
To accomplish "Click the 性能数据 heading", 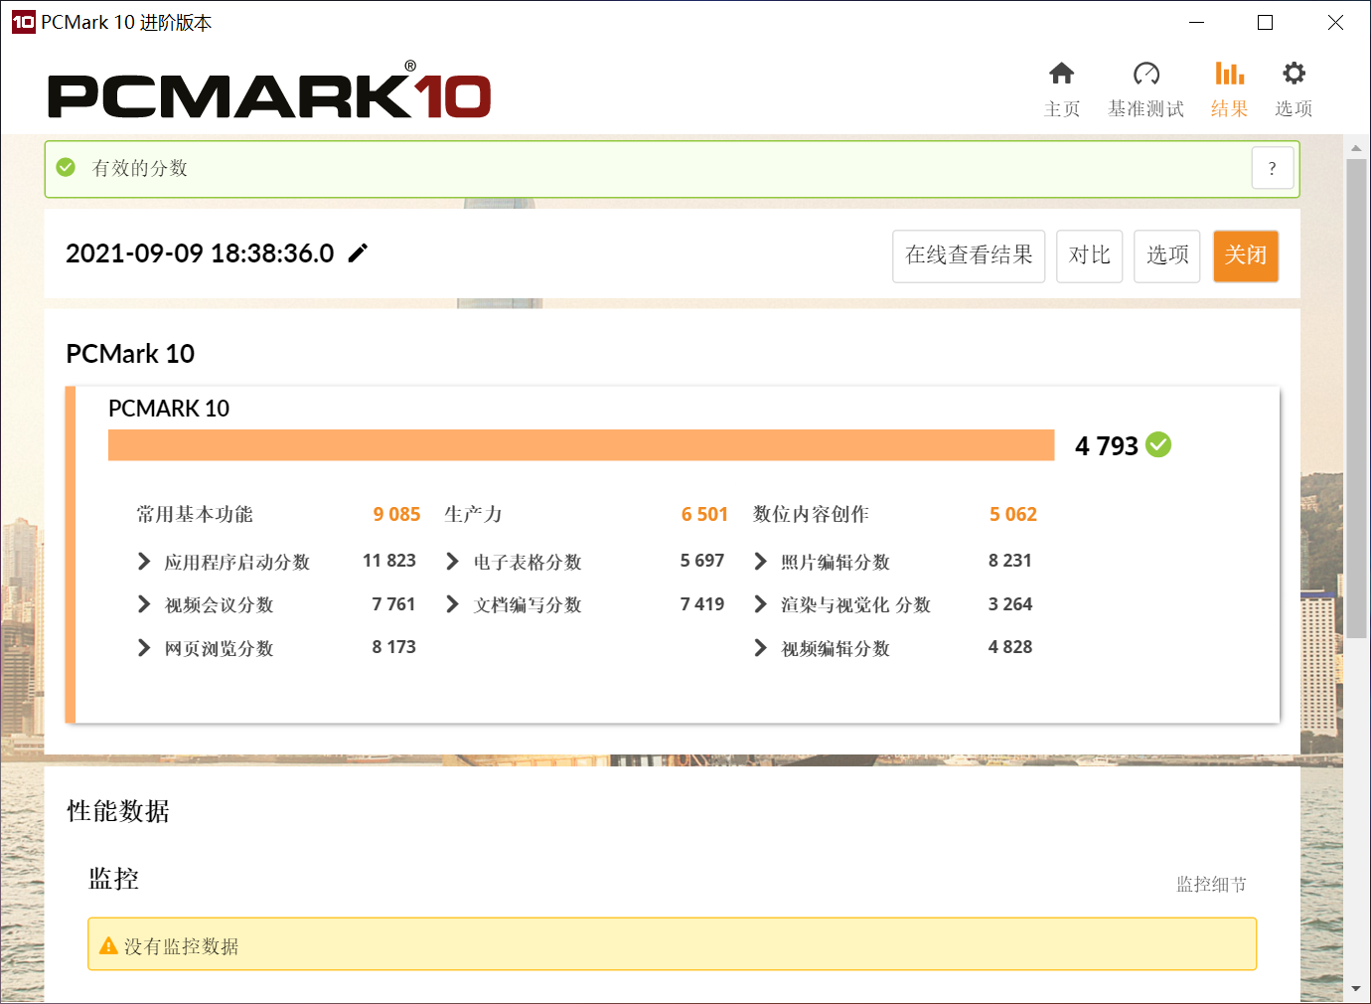I will pos(118,811).
